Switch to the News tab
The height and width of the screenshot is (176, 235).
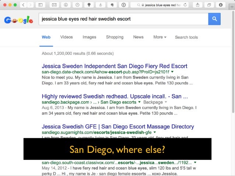pyautogui.click(x=138, y=37)
